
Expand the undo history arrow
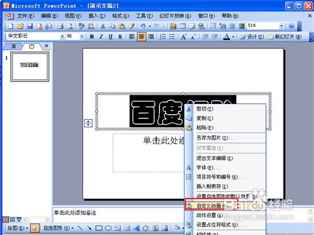click(149, 26)
